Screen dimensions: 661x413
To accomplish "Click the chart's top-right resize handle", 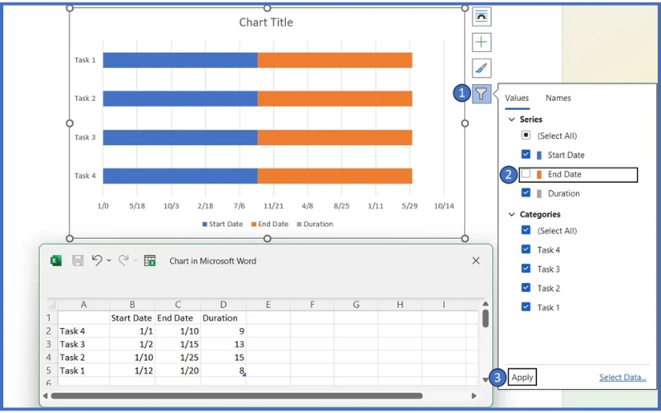I will point(465,8).
